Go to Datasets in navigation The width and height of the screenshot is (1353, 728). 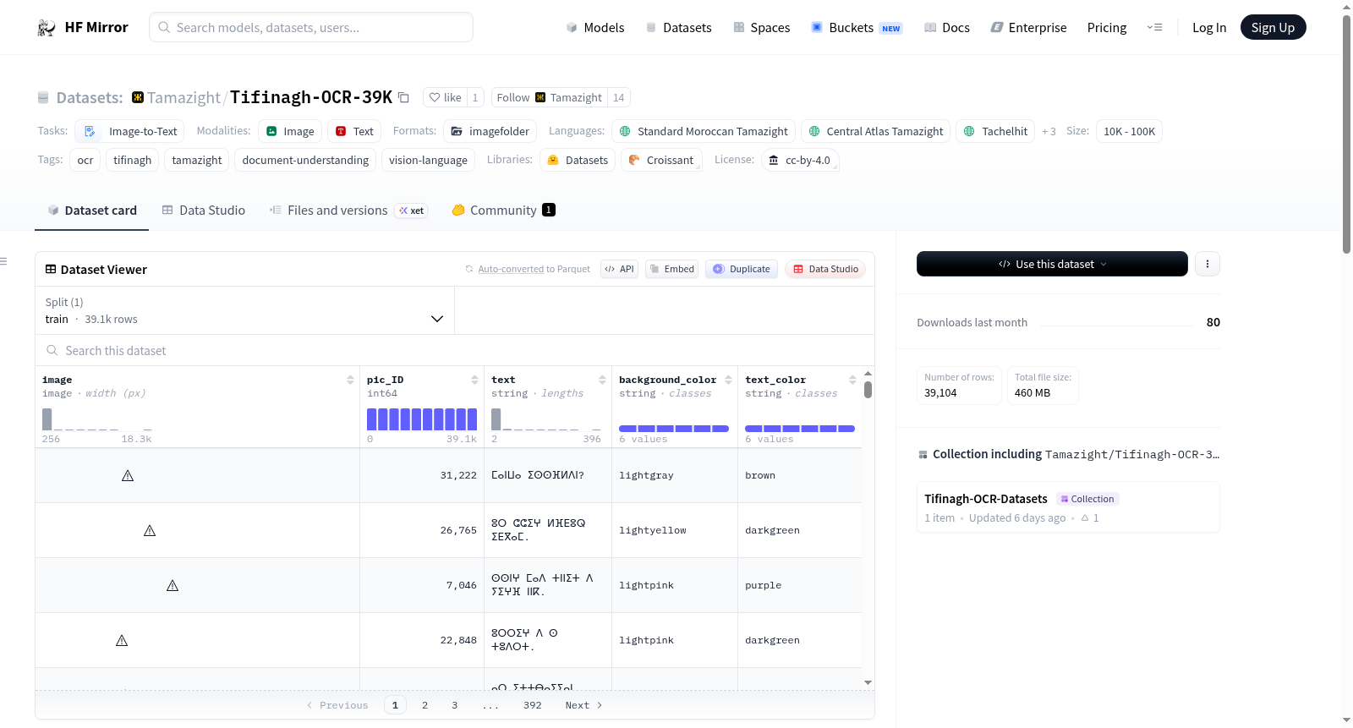tap(679, 28)
